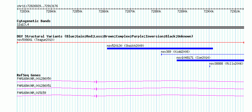Click the gray 11q13.4 cytogenetic band bar
The height and width of the screenshot is (112, 252).
point(131,28)
